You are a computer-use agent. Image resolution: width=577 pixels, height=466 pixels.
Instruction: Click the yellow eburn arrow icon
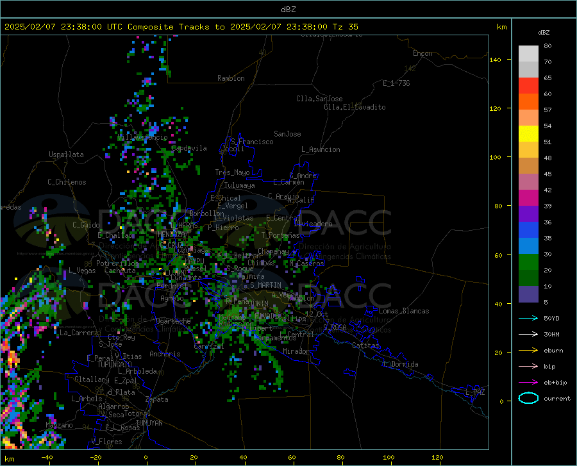coord(528,351)
